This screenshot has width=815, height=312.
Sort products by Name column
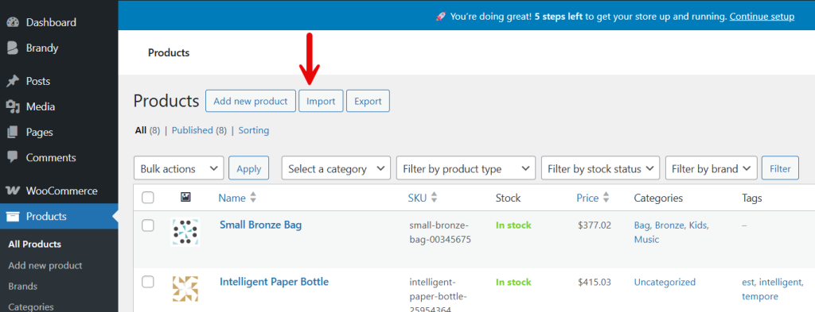(232, 198)
